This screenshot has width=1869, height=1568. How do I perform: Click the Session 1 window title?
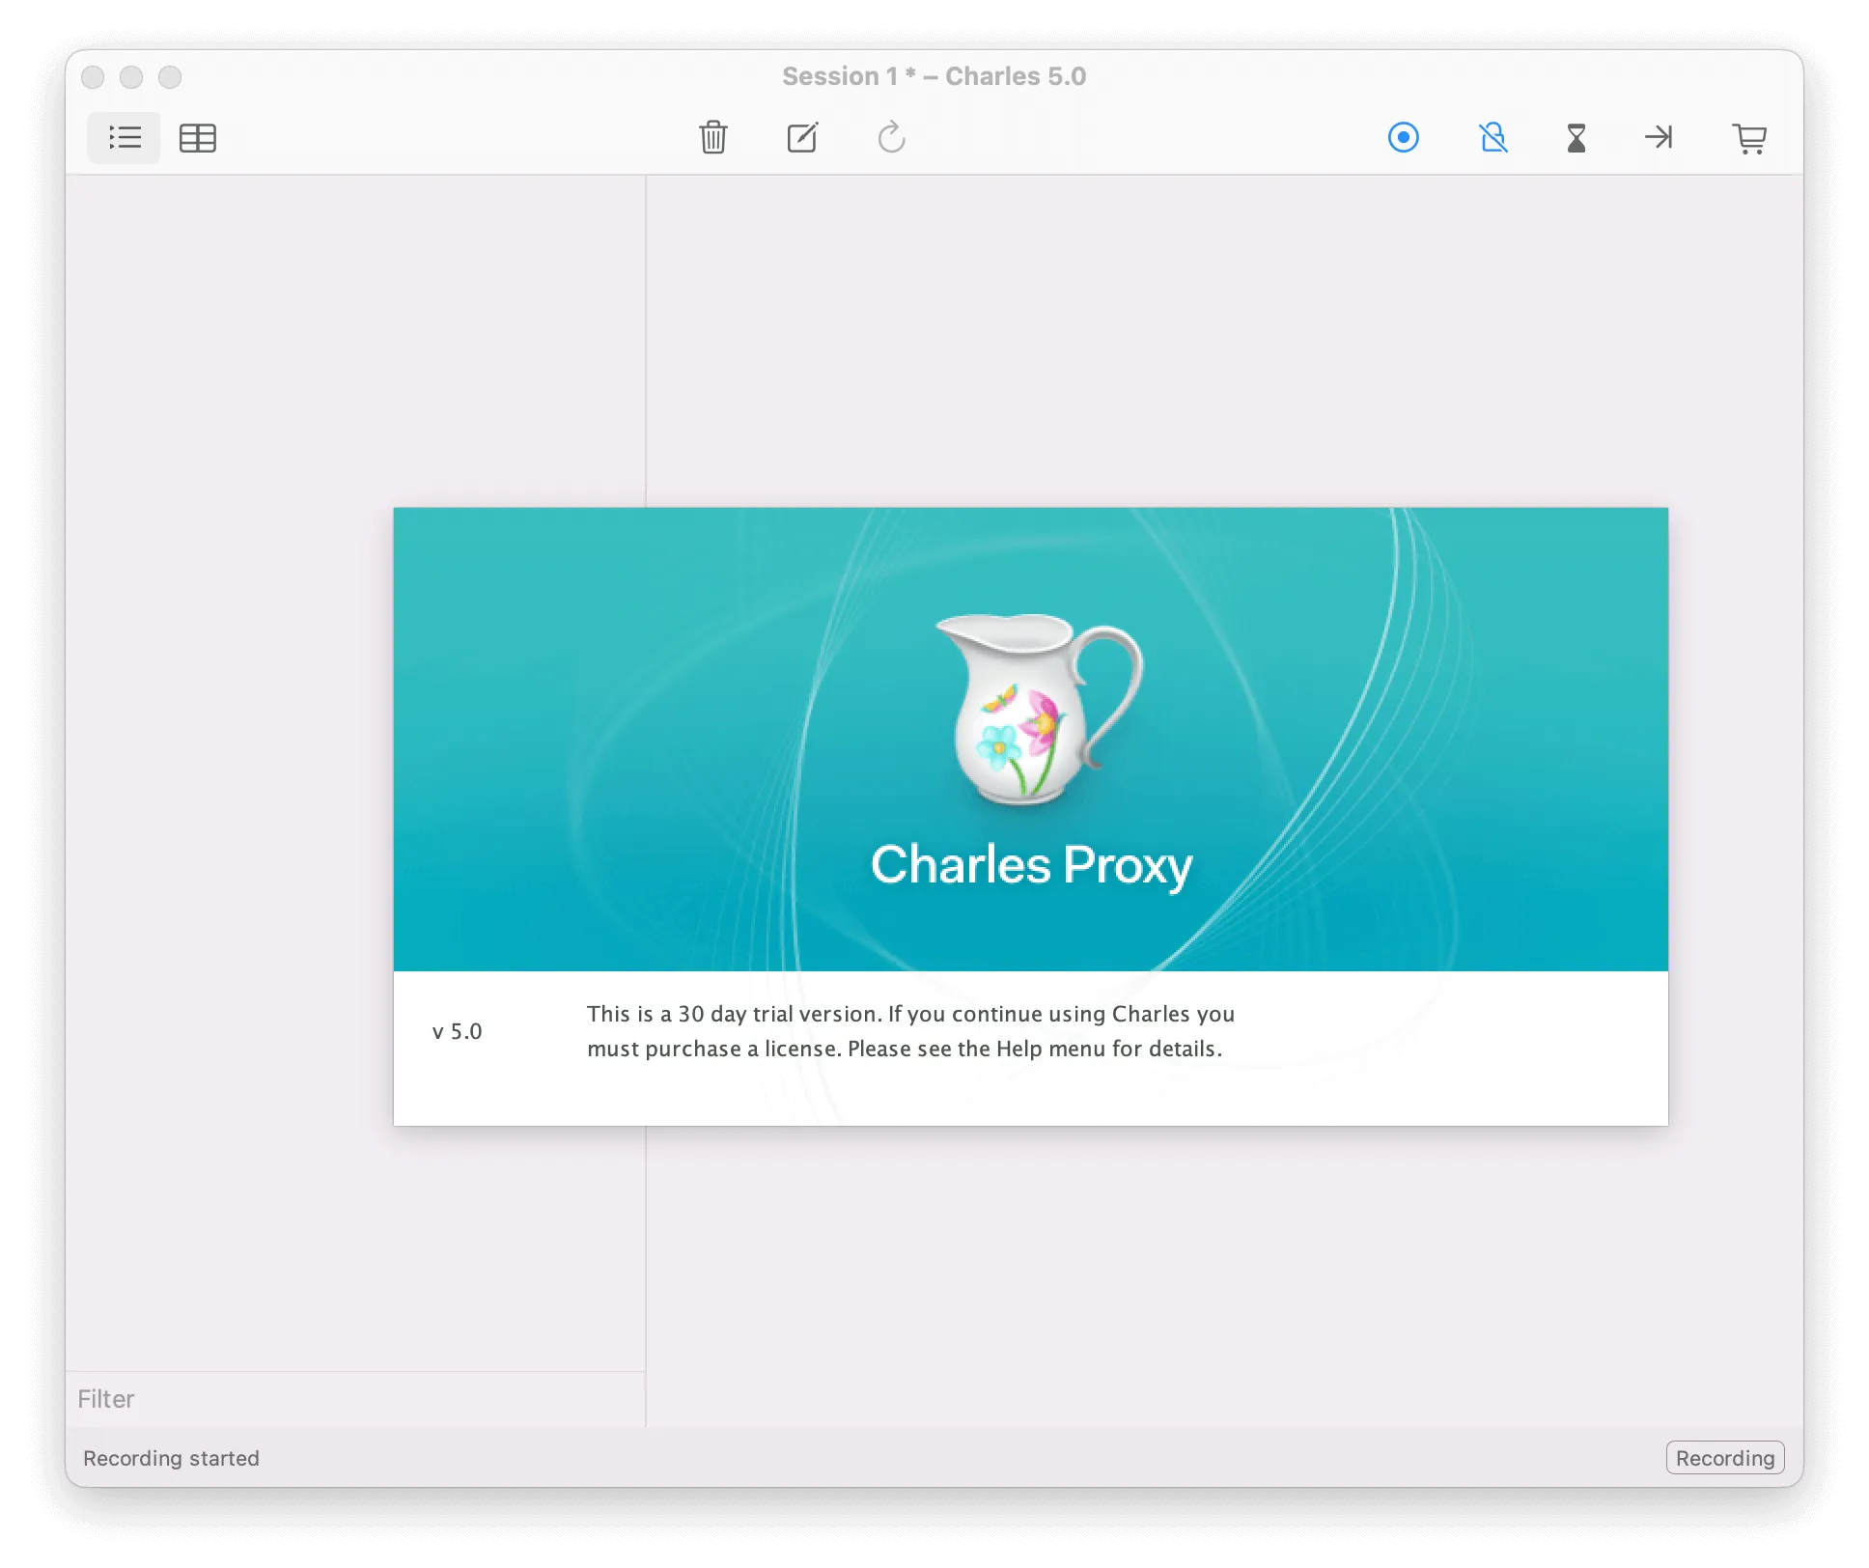(x=934, y=76)
